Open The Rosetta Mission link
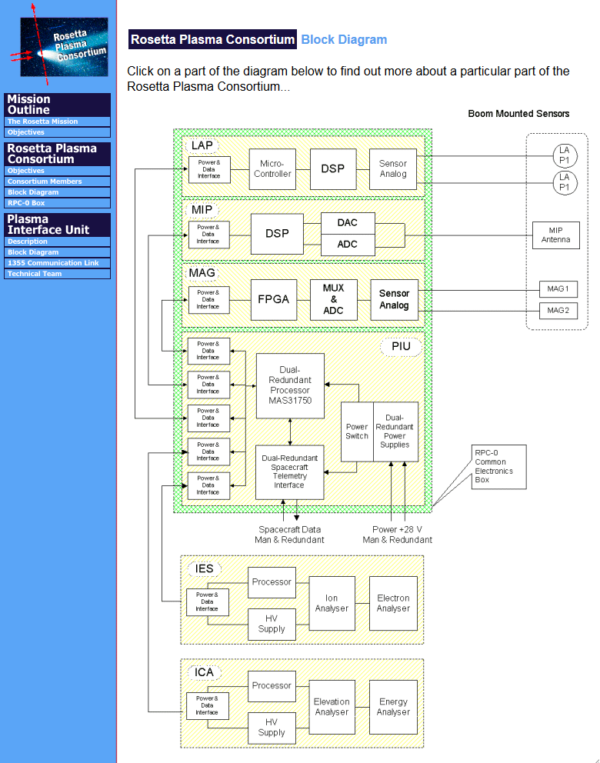Image resolution: width=600 pixels, height=763 pixels. point(58,122)
